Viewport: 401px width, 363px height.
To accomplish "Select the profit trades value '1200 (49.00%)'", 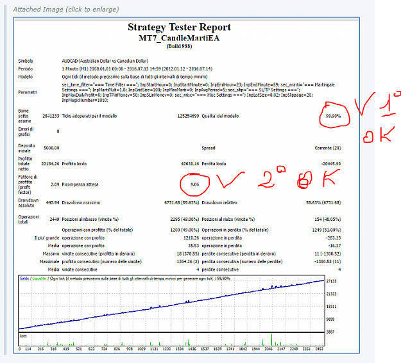I will [x=185, y=230].
